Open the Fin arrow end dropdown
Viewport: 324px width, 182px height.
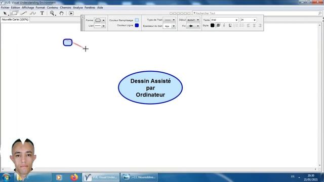[193, 26]
